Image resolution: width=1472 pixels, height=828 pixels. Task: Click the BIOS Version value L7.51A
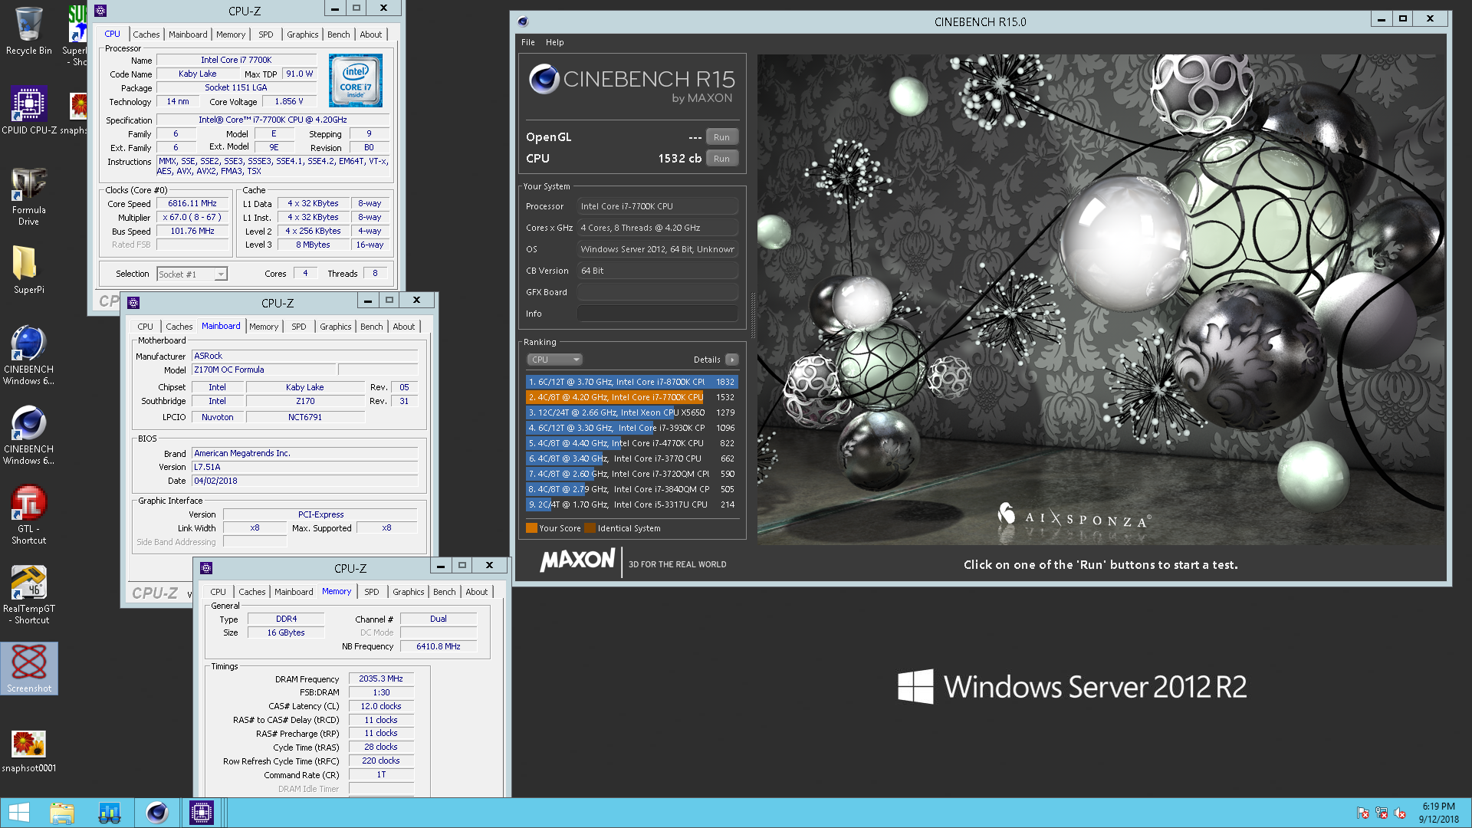pyautogui.click(x=304, y=467)
